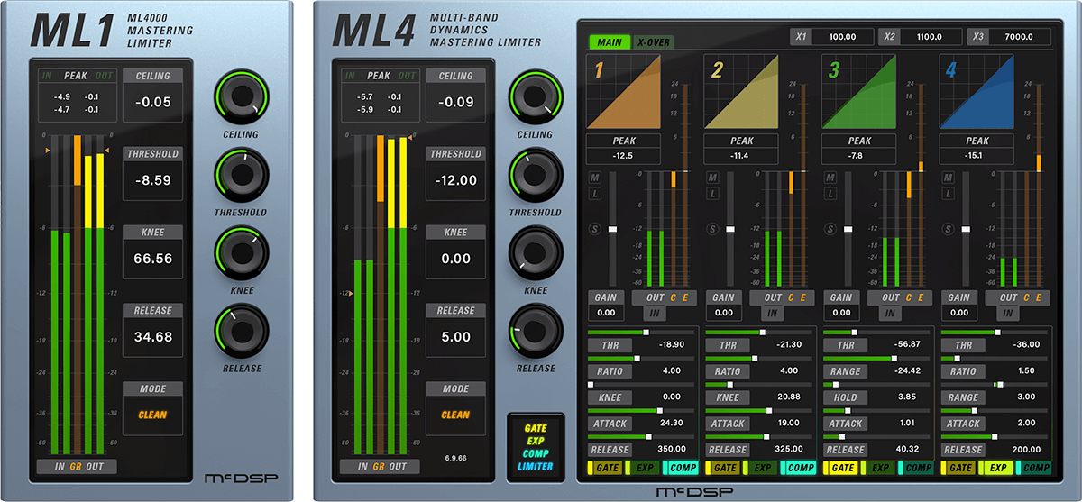Screen dimensions: 1082x502
Task: Toggle band 2 M button in ML4
Action: 711,179
